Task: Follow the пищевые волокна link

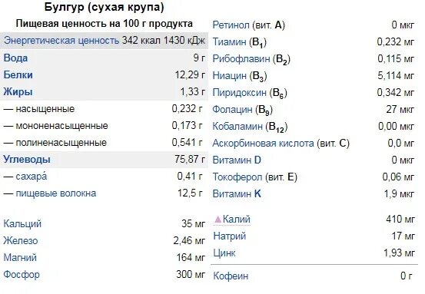Action: click(56, 193)
